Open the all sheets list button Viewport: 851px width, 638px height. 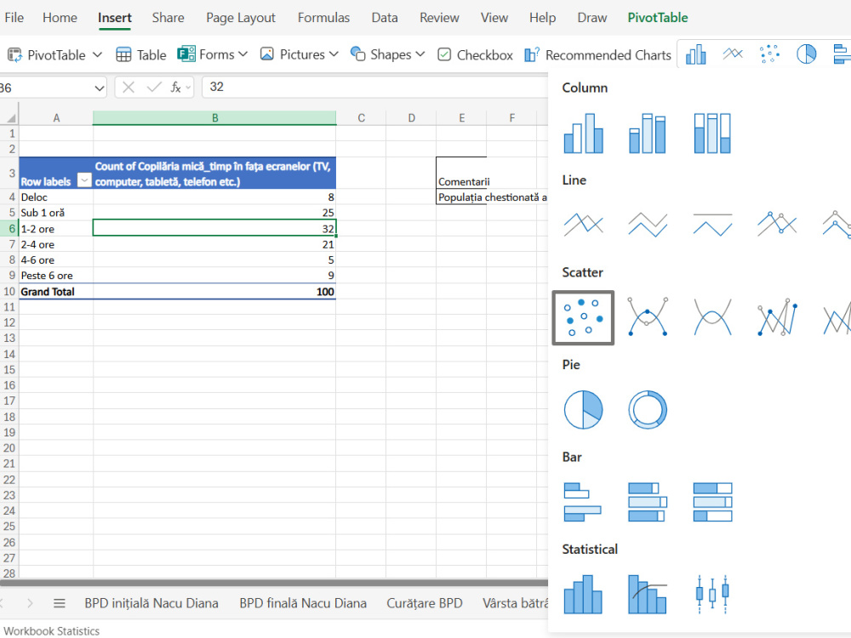(x=60, y=603)
